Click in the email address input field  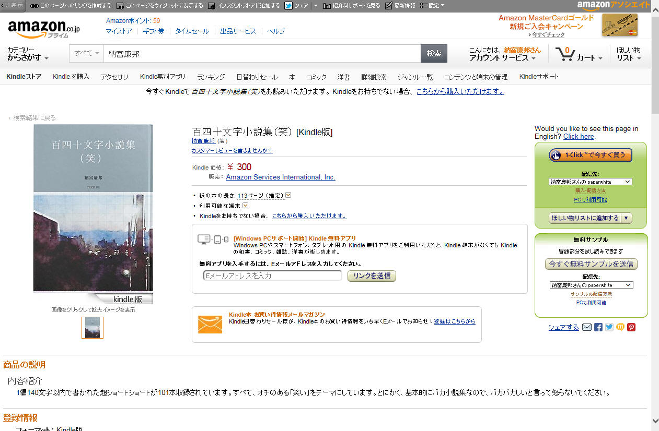272,276
